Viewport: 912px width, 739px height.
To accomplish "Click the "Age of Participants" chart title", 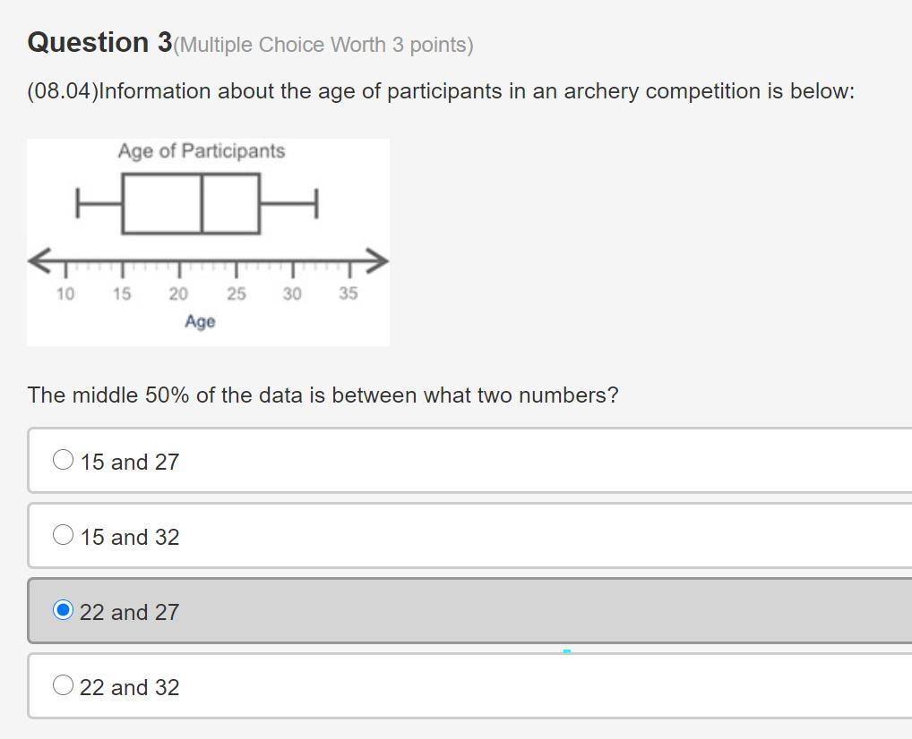I will coord(202,151).
